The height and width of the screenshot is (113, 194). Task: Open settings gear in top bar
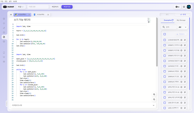(184, 7)
